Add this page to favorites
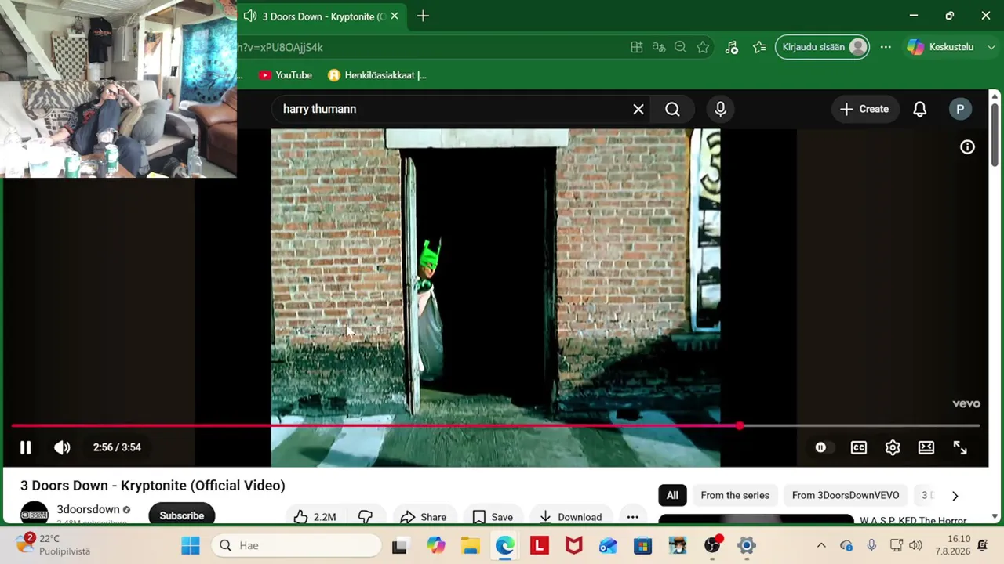The height and width of the screenshot is (564, 1004). click(x=703, y=47)
